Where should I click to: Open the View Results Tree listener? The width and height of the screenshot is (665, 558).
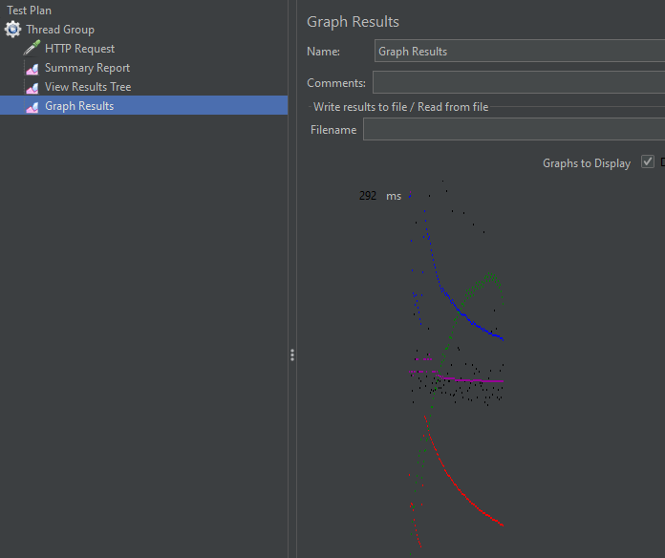[88, 87]
